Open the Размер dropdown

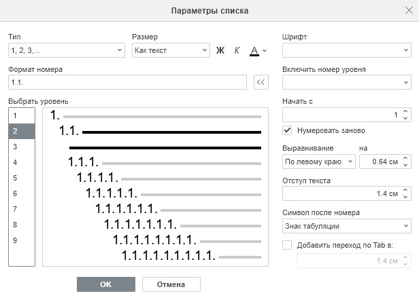pyautogui.click(x=171, y=50)
